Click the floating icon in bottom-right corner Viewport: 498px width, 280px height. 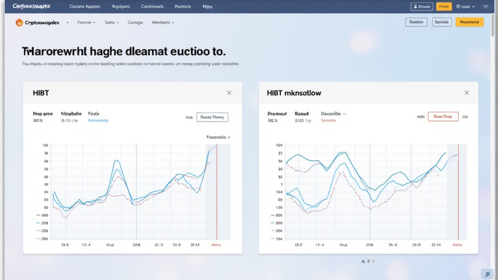point(485,274)
